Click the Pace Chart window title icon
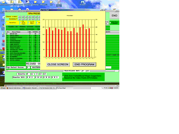This screenshot has width=179, height=134. [x=42, y=10]
